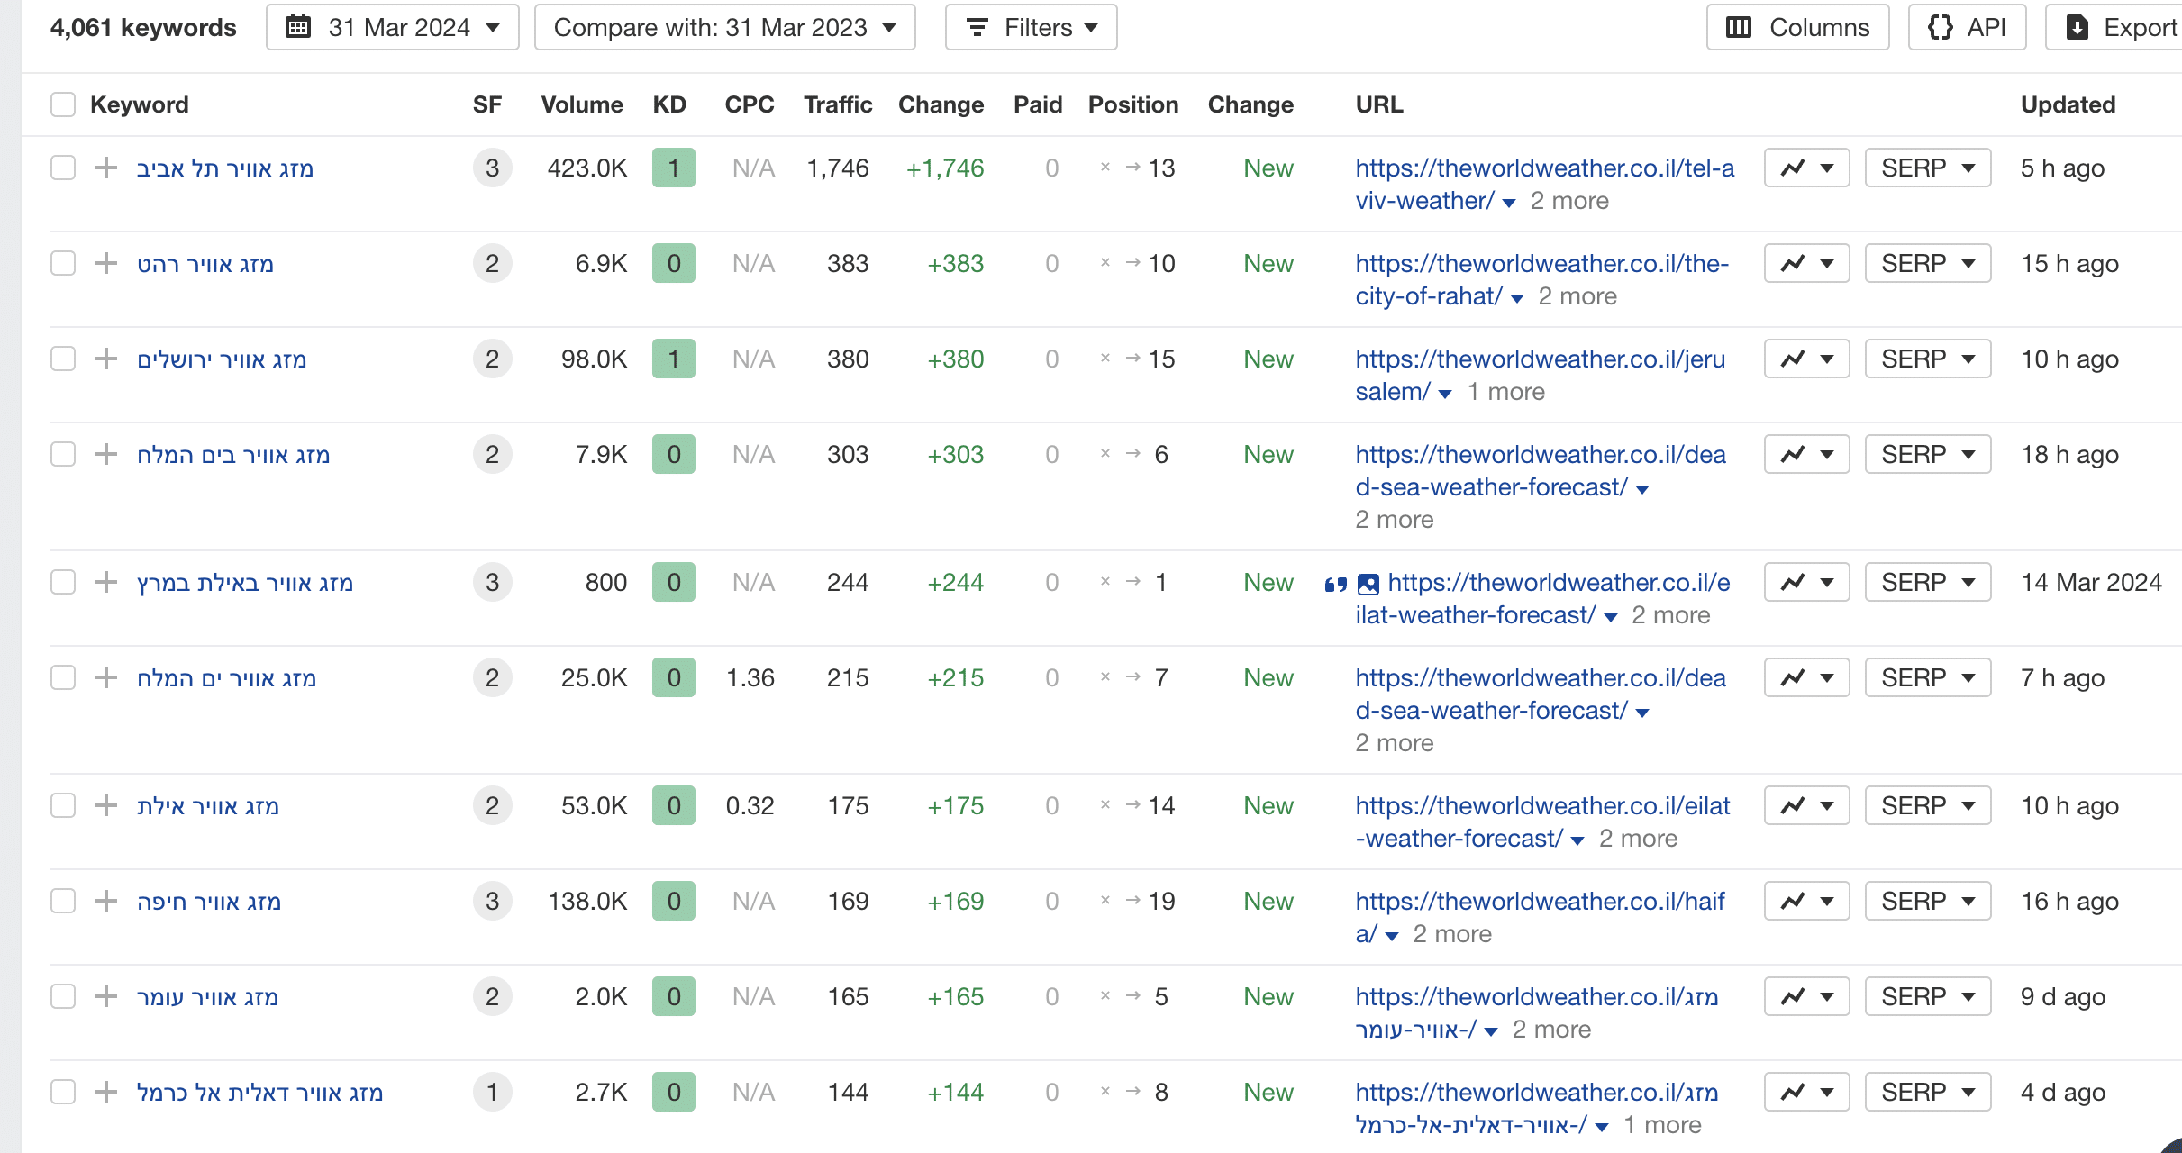Viewport: 2182px width, 1153px height.
Task: Add מזג אוויר בים המלח keyword with plus icon
Action: 106,454
